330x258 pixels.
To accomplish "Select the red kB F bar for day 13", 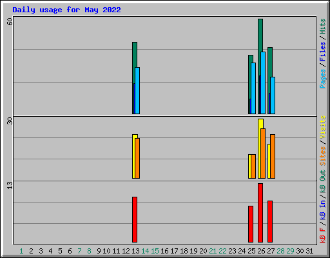I will (x=135, y=220).
